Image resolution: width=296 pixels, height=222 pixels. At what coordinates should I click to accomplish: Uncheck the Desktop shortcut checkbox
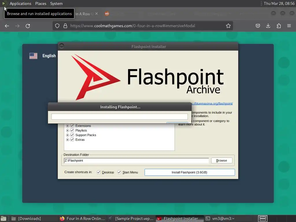coord(99,172)
